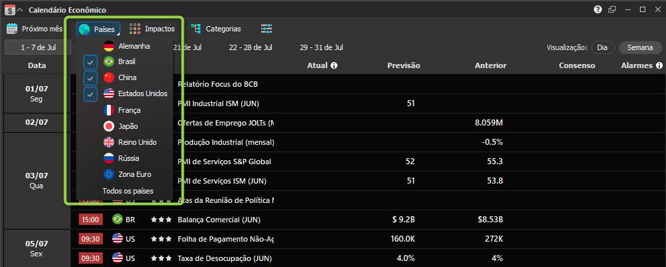Open Próximo mês calendar selector
The height and width of the screenshot is (267, 666).
pyautogui.click(x=35, y=29)
